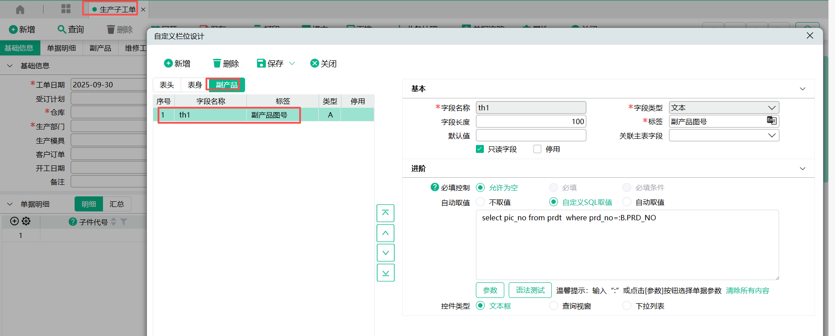The height and width of the screenshot is (336, 835).
Task: Click the help icon beside 必填控制
Action: coord(435,187)
